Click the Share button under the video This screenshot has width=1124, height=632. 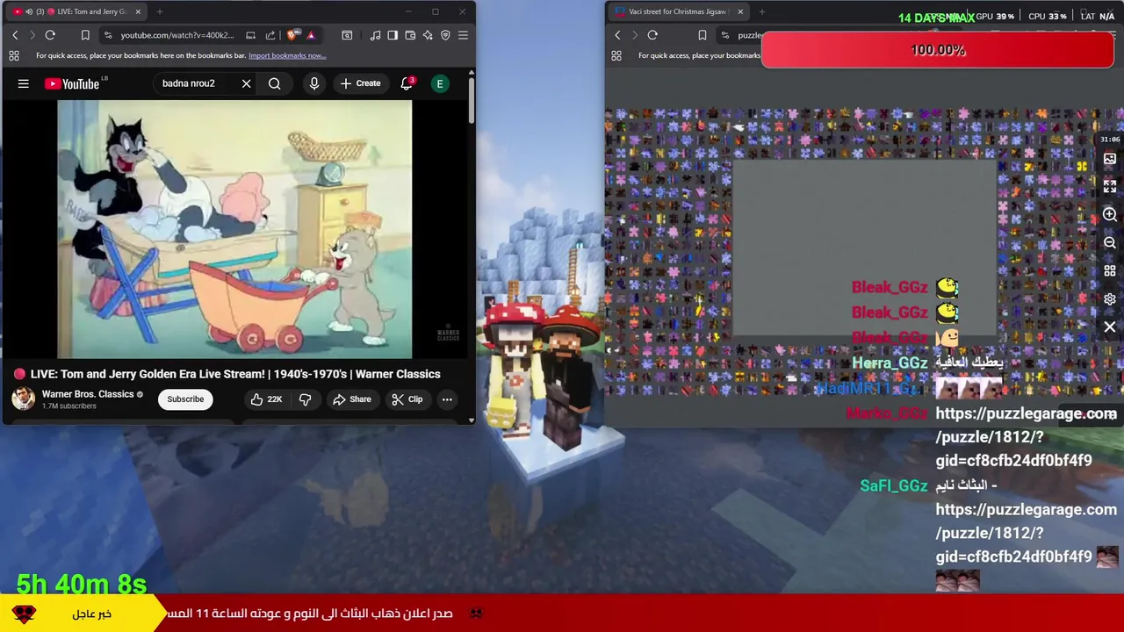pyautogui.click(x=351, y=399)
